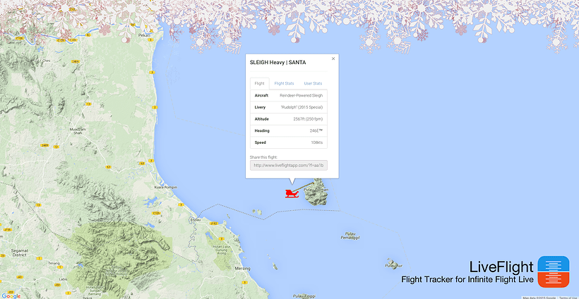Click the "Rudolph" (2015 Special) livery value
Viewport: 579px width, 299px height.
click(302, 107)
